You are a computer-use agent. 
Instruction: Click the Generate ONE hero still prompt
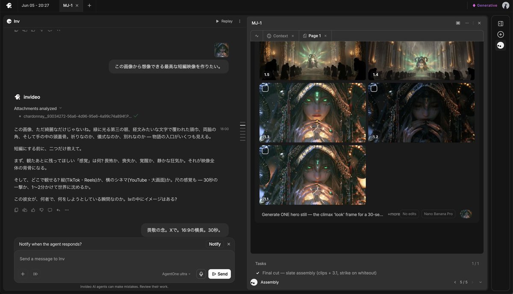(323, 214)
